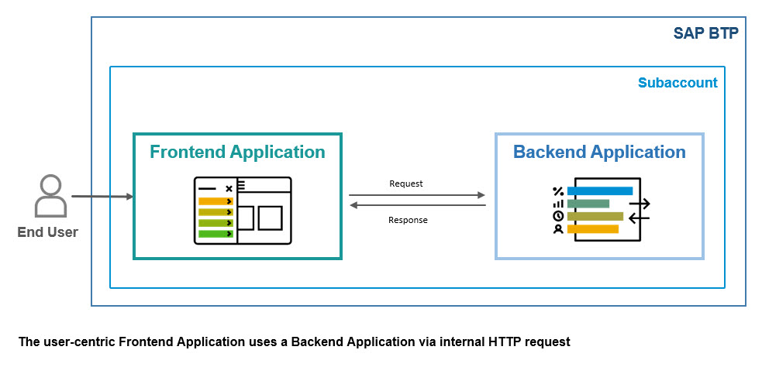
Task: Click the bright green bottom row in frontend icon
Action: click(215, 234)
